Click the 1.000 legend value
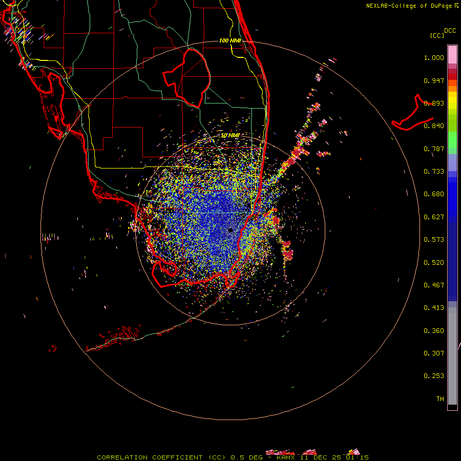The image size is (461, 461). point(434,57)
